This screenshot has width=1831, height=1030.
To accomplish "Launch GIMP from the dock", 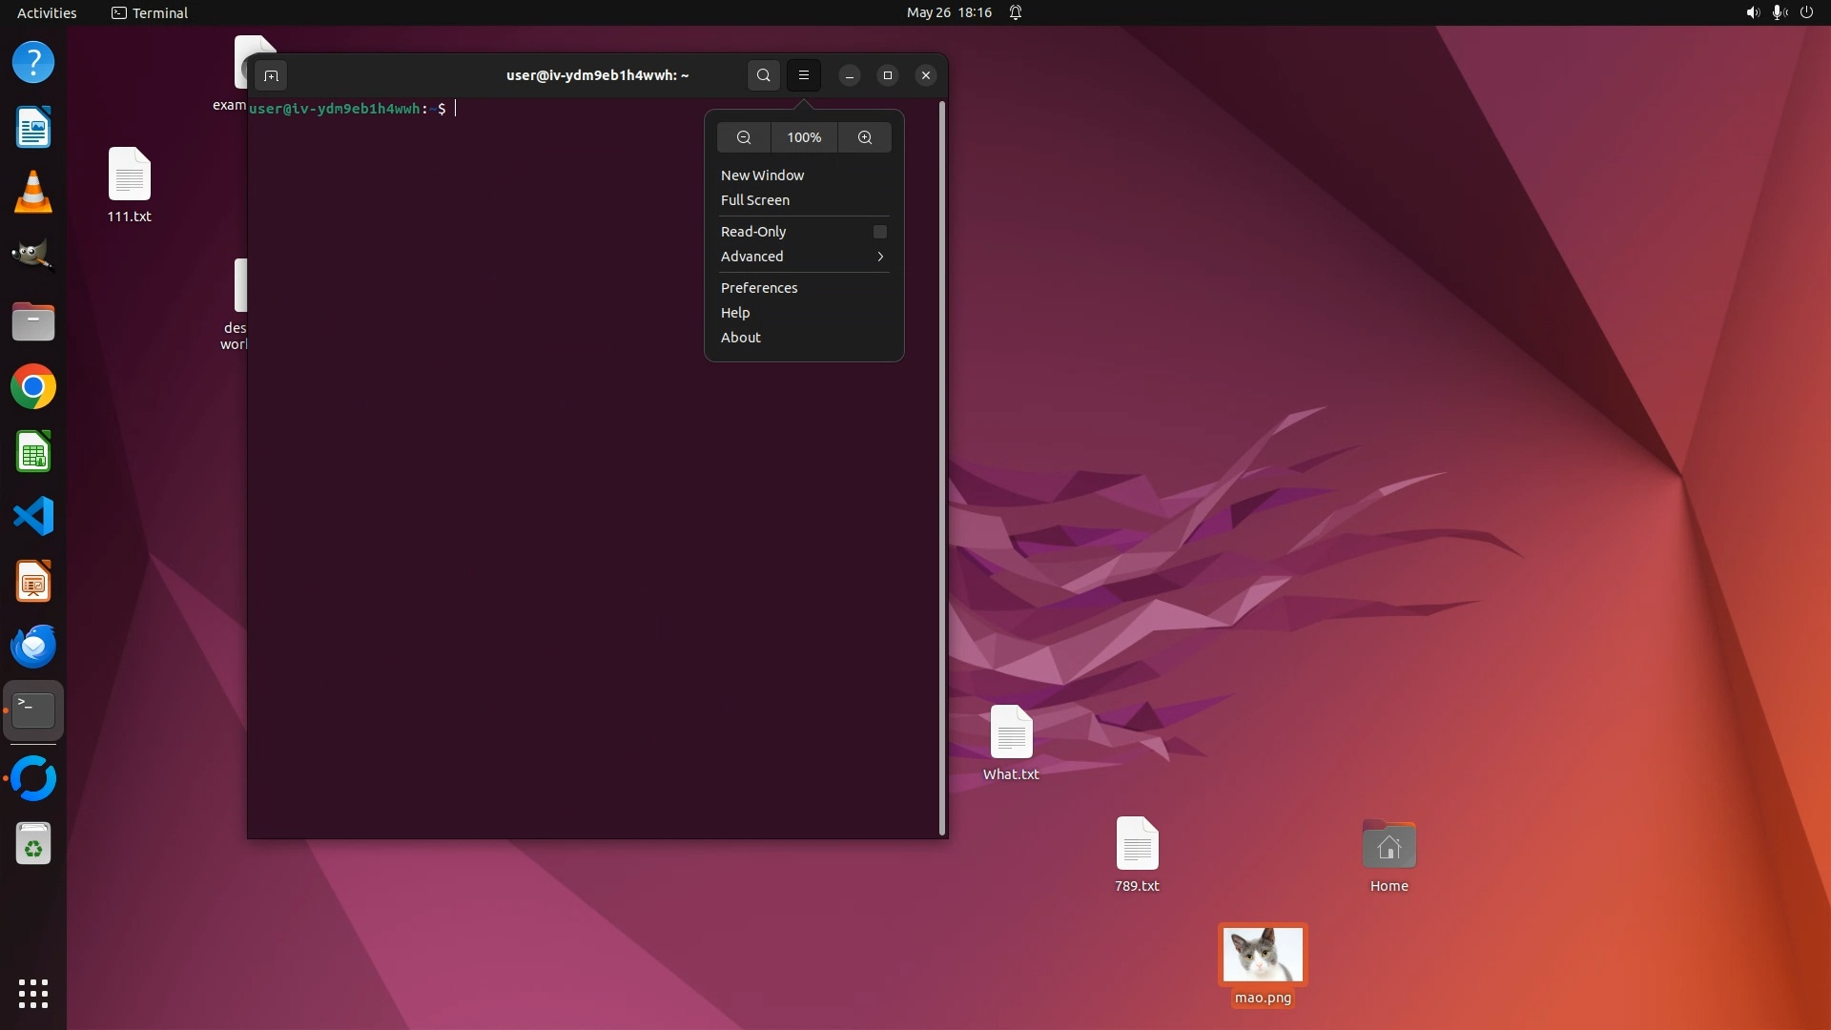I will click(x=33, y=256).
